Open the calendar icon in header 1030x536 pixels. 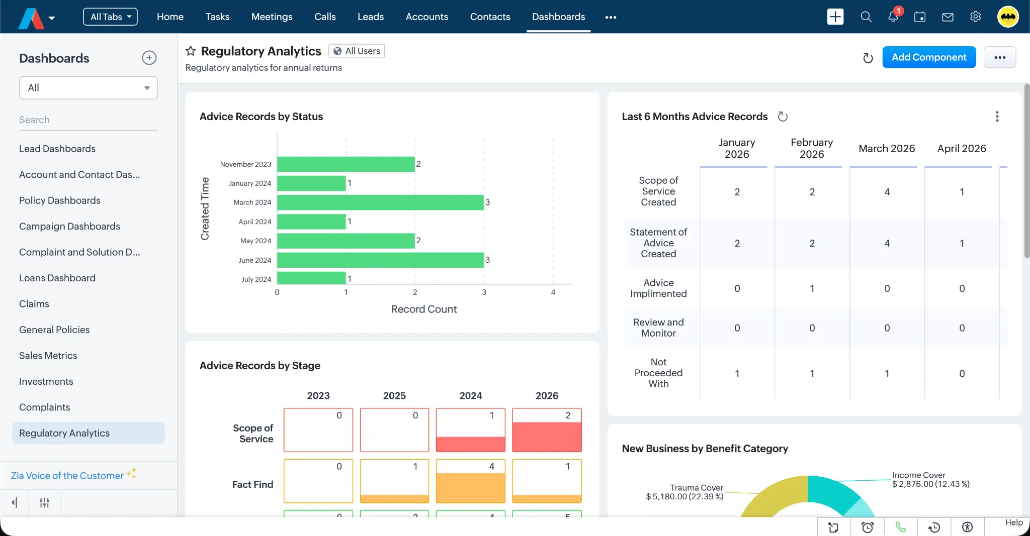(920, 17)
